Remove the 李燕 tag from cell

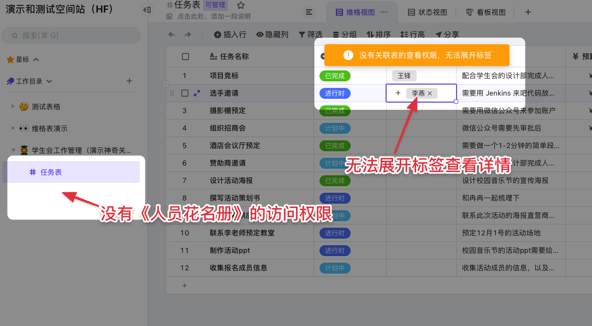[x=430, y=93]
